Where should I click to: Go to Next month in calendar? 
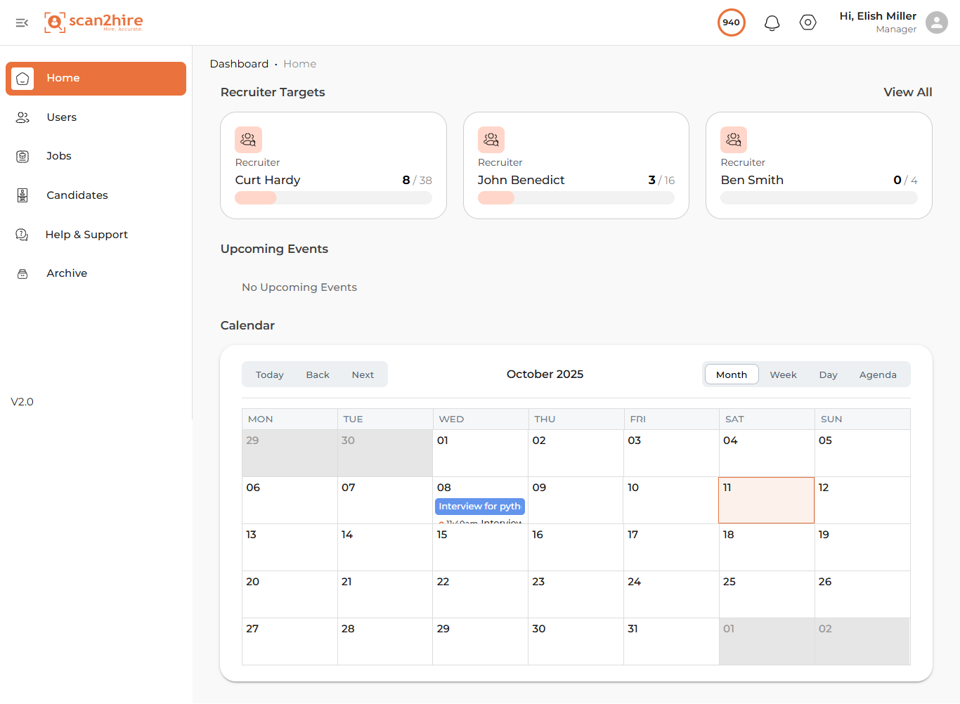tap(363, 374)
